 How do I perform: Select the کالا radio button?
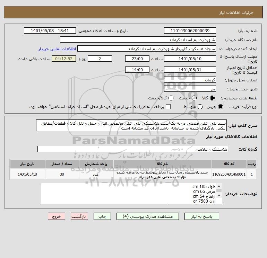coord(212,98)
